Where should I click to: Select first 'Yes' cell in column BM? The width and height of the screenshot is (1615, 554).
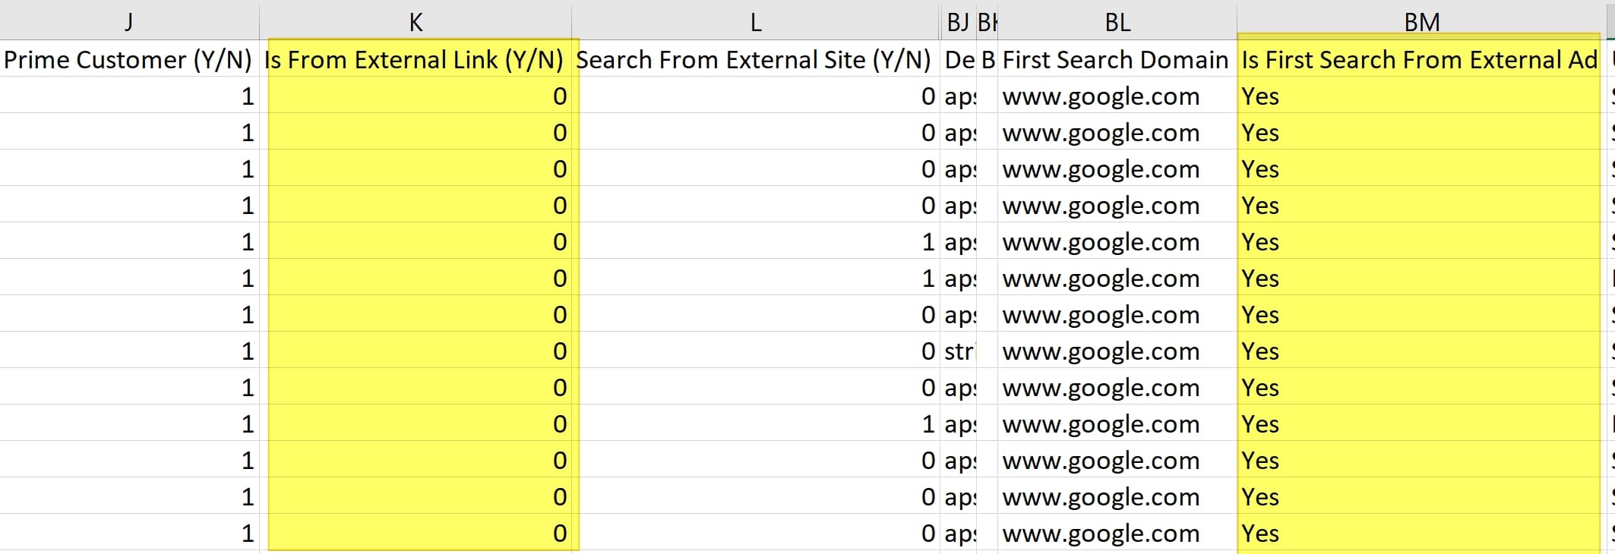1421,96
